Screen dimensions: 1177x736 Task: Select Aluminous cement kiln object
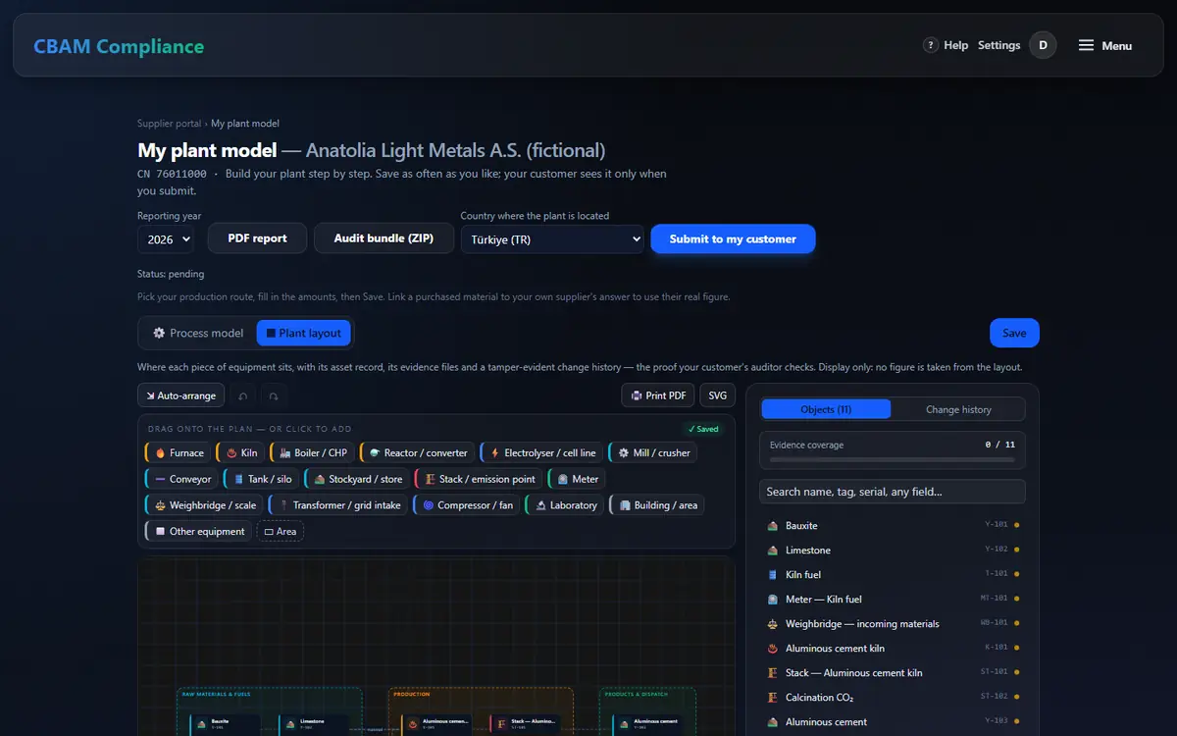pyautogui.click(x=893, y=649)
